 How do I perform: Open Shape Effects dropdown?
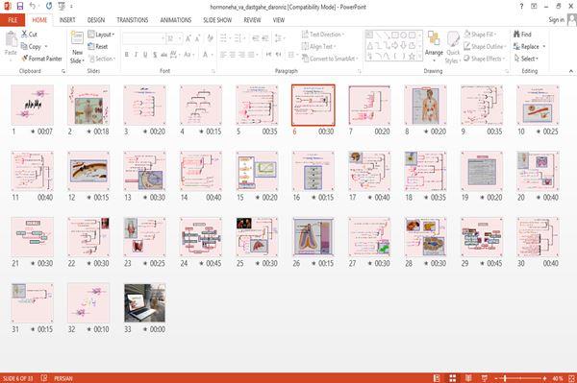(485, 59)
